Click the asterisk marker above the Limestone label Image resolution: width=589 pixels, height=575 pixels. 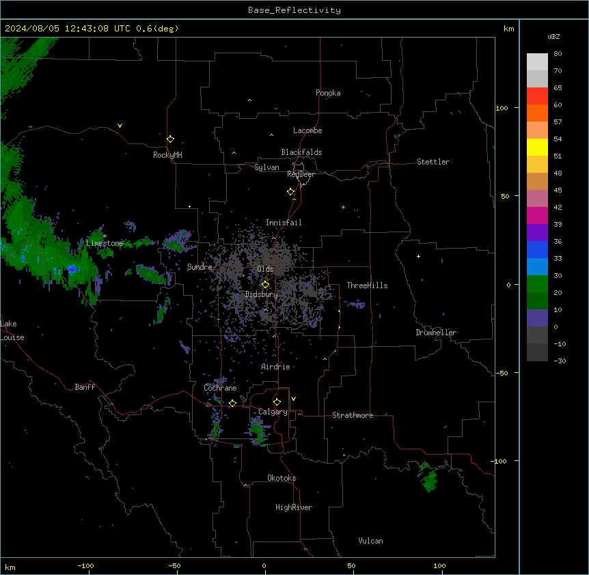click(105, 236)
